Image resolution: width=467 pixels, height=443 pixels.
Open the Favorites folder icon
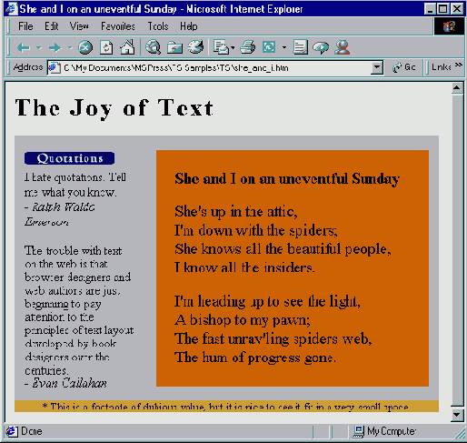point(174,47)
